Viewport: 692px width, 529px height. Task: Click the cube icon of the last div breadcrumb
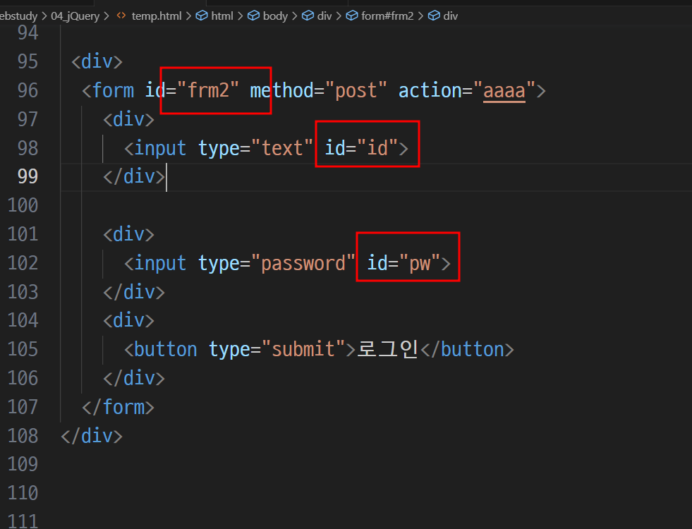coord(434,16)
